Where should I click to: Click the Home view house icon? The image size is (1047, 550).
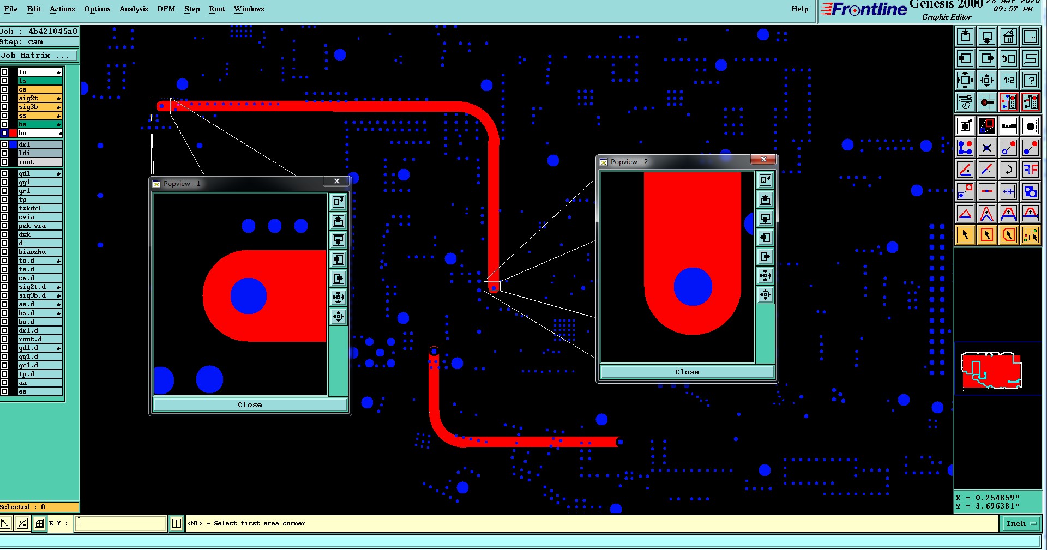[1009, 37]
